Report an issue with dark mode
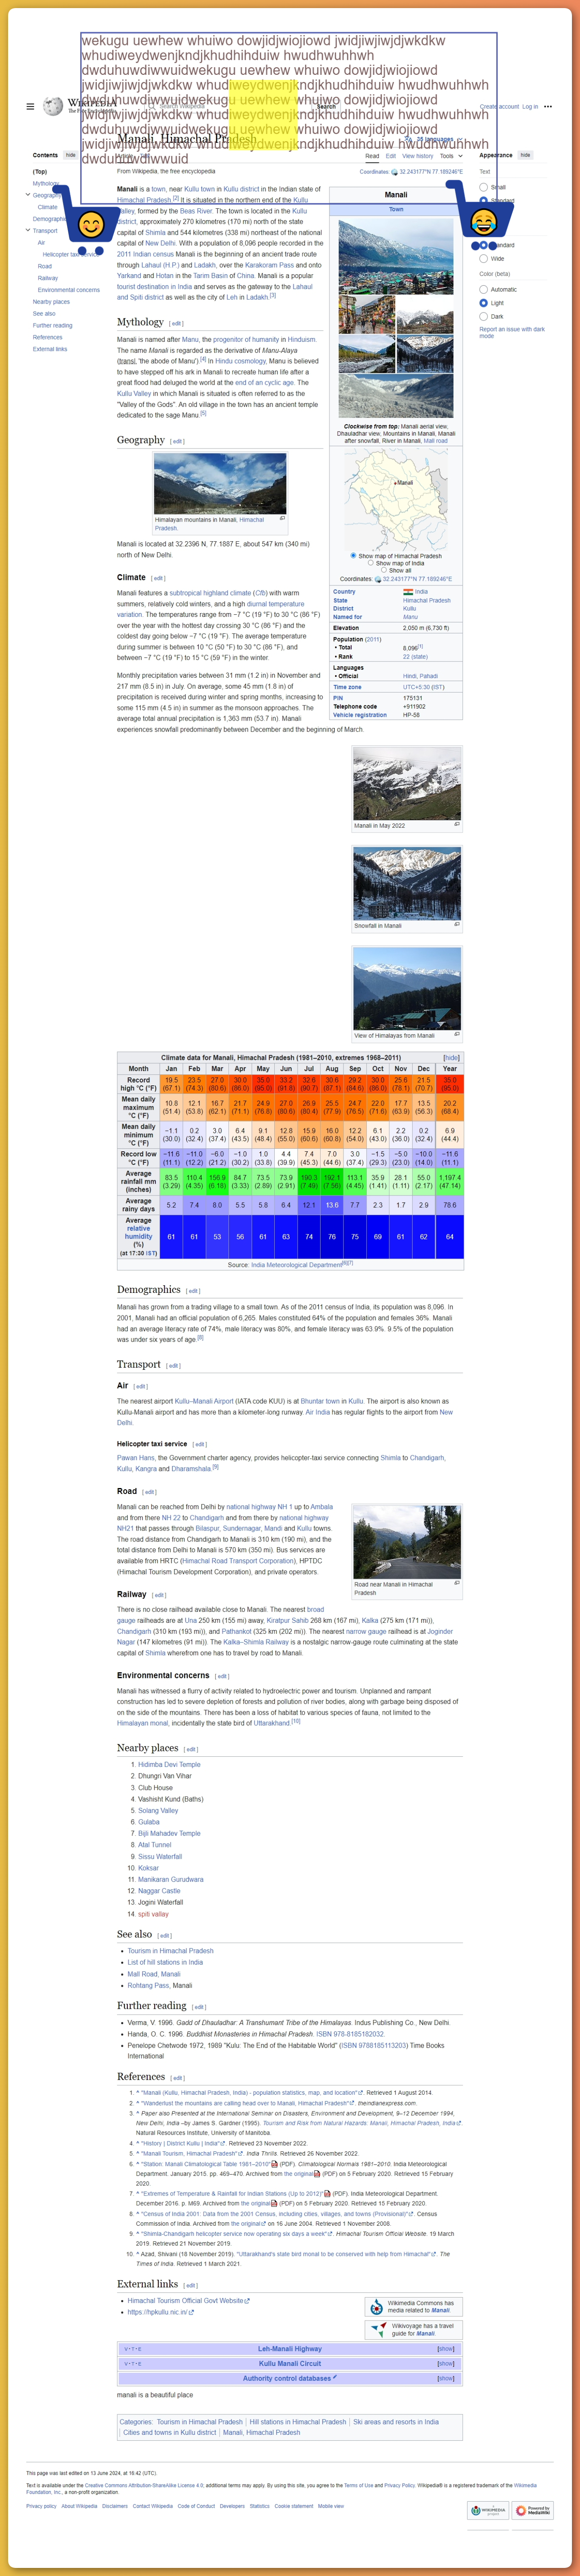Screen dimensions: 580x2576 pos(512,332)
